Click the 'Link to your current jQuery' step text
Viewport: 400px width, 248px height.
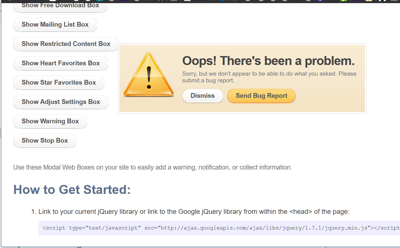[x=193, y=212]
